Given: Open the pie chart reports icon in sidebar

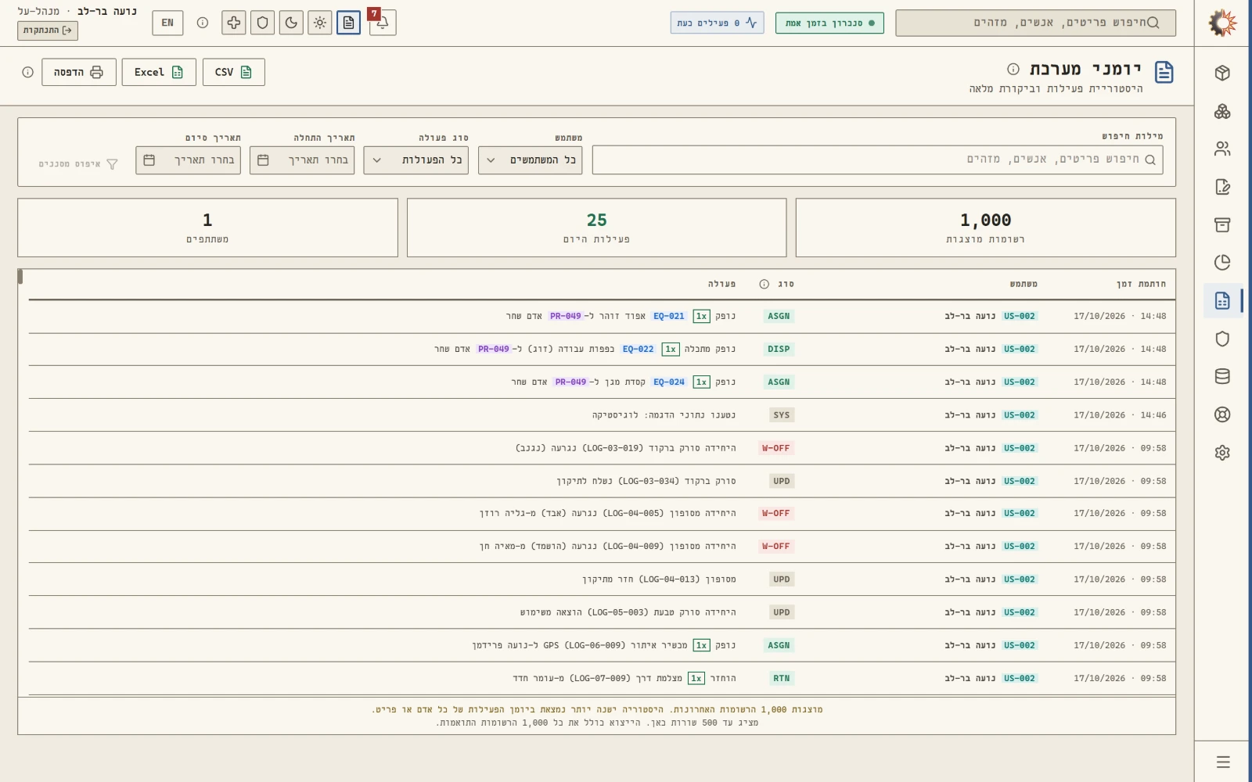Looking at the screenshot, I should tap(1222, 263).
